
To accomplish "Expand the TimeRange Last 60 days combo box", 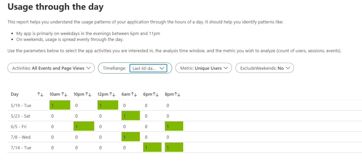I will (x=148, y=68).
